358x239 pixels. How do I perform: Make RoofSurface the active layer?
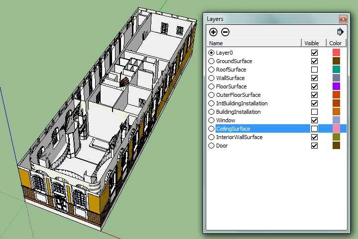[x=212, y=70]
